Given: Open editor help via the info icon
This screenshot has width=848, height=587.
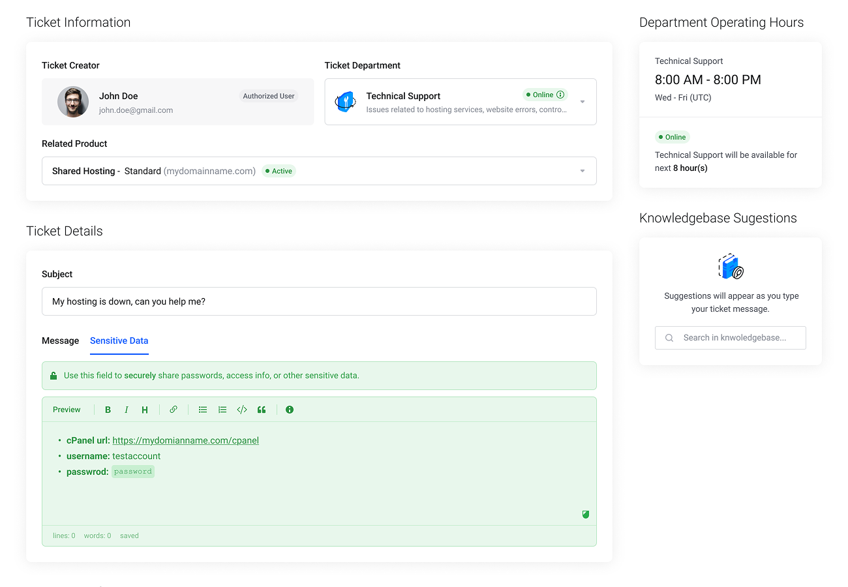Looking at the screenshot, I should [x=290, y=410].
